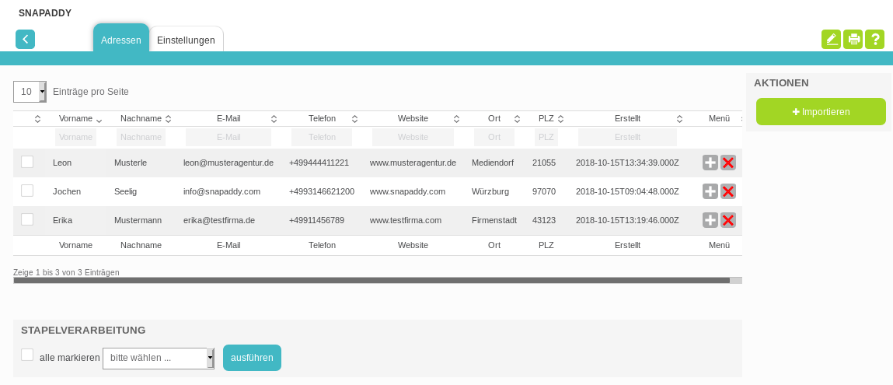893x385 pixels.
Task: Switch to the Einstellungen tab
Action: (x=186, y=40)
